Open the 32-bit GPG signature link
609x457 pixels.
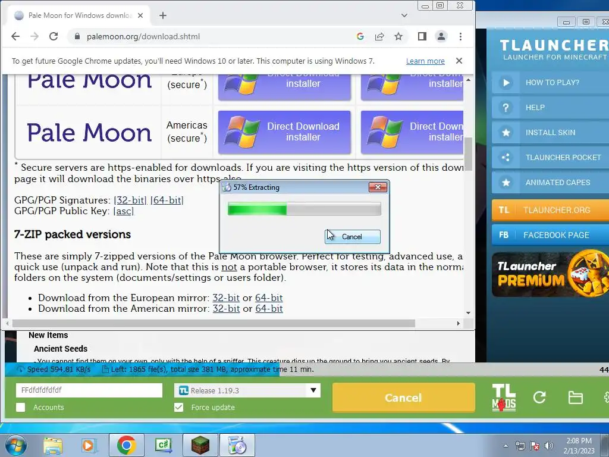coord(130,200)
